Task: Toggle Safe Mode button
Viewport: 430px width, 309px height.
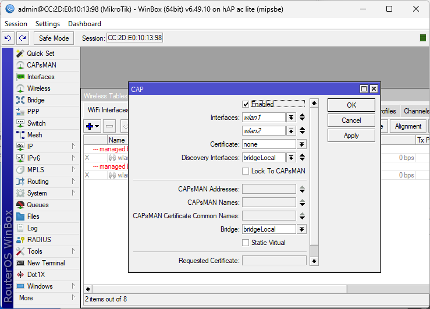Action: [54, 38]
